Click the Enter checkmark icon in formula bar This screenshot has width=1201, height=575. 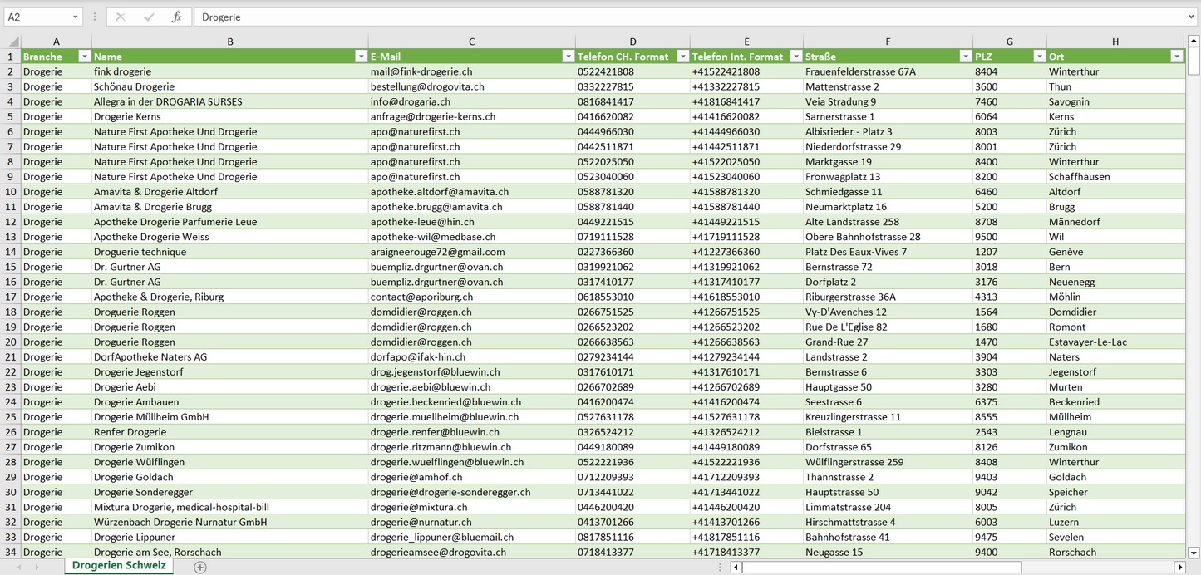tap(149, 17)
